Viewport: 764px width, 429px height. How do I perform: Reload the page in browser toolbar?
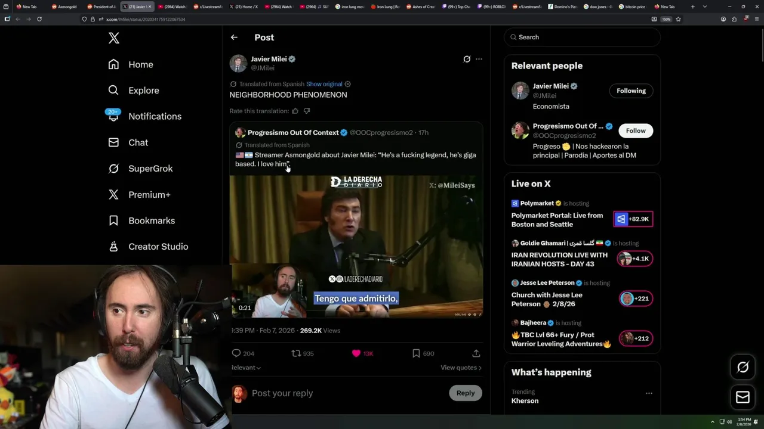click(x=39, y=19)
